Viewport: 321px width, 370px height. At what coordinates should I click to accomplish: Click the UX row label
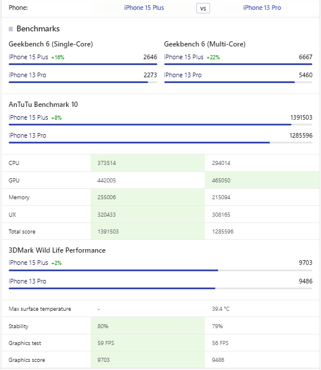click(x=12, y=215)
